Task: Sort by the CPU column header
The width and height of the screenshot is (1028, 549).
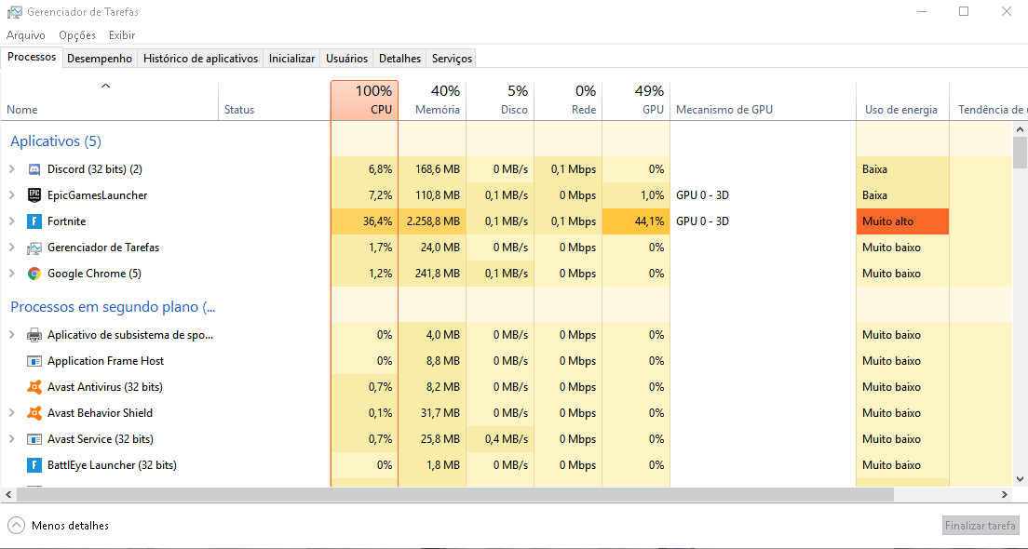Action: coord(364,100)
